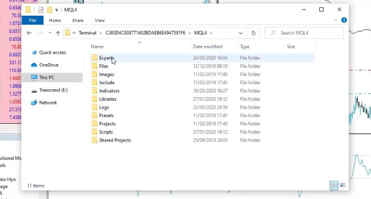Click the Forward navigation arrow

(x=41, y=33)
